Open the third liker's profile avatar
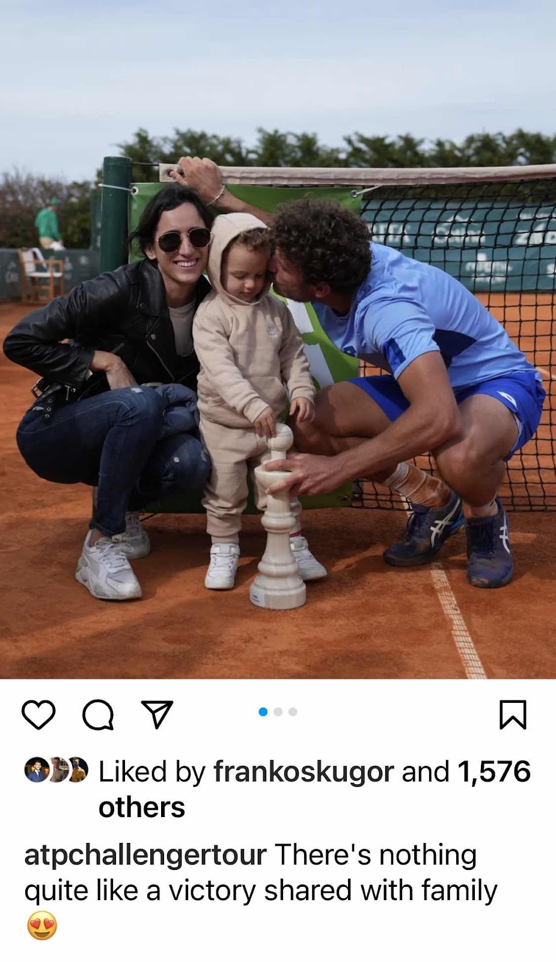This screenshot has height=962, width=556. [x=78, y=770]
